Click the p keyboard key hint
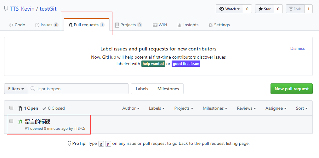 pyautogui.click(x=108, y=144)
